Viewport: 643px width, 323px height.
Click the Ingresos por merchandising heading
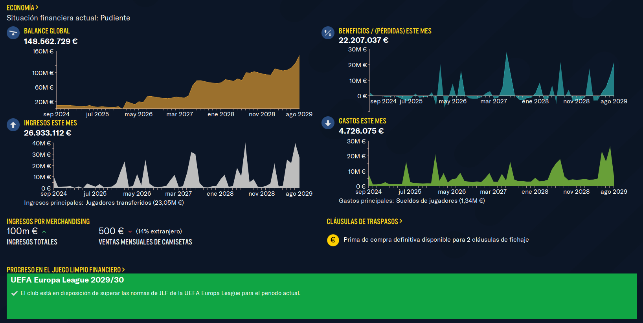(48, 221)
